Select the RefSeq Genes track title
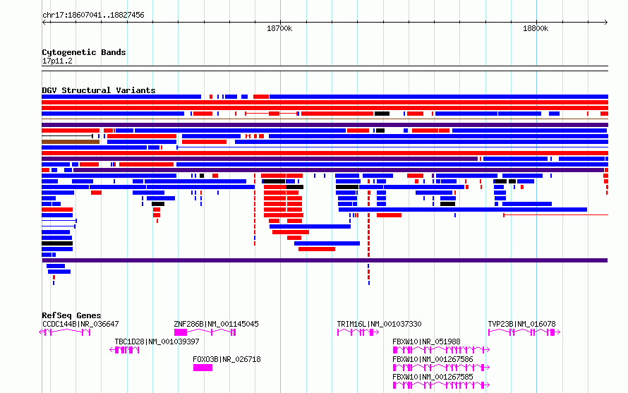Screen dimensions: 628x393 (71, 315)
